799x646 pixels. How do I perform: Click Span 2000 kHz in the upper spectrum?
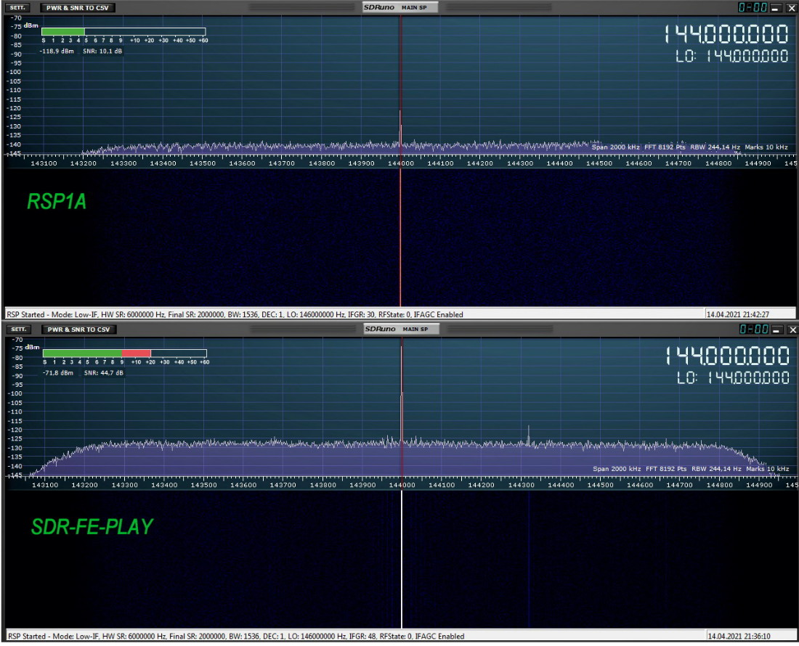click(615, 147)
